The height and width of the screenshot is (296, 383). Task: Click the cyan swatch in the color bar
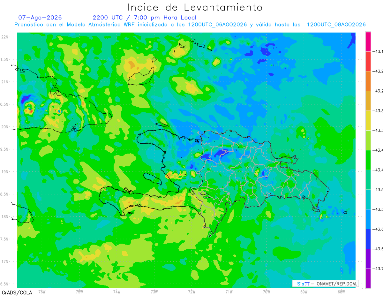pyautogui.click(x=368, y=200)
